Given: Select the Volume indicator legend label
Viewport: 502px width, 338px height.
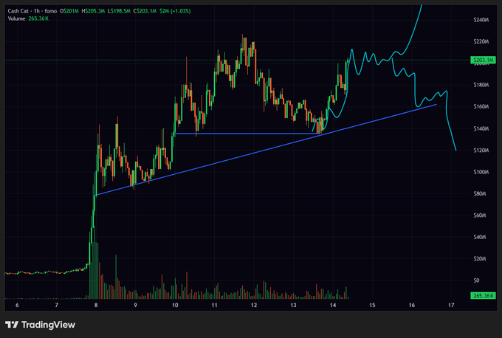Looking at the screenshot, I should coord(16,18).
